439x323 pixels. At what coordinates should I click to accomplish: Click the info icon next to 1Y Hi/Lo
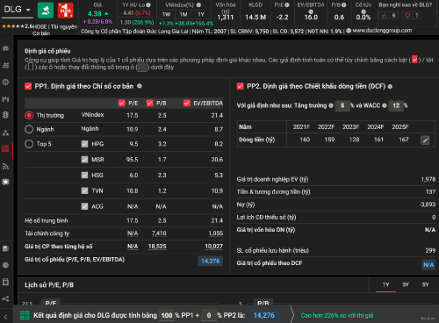click(x=148, y=5)
